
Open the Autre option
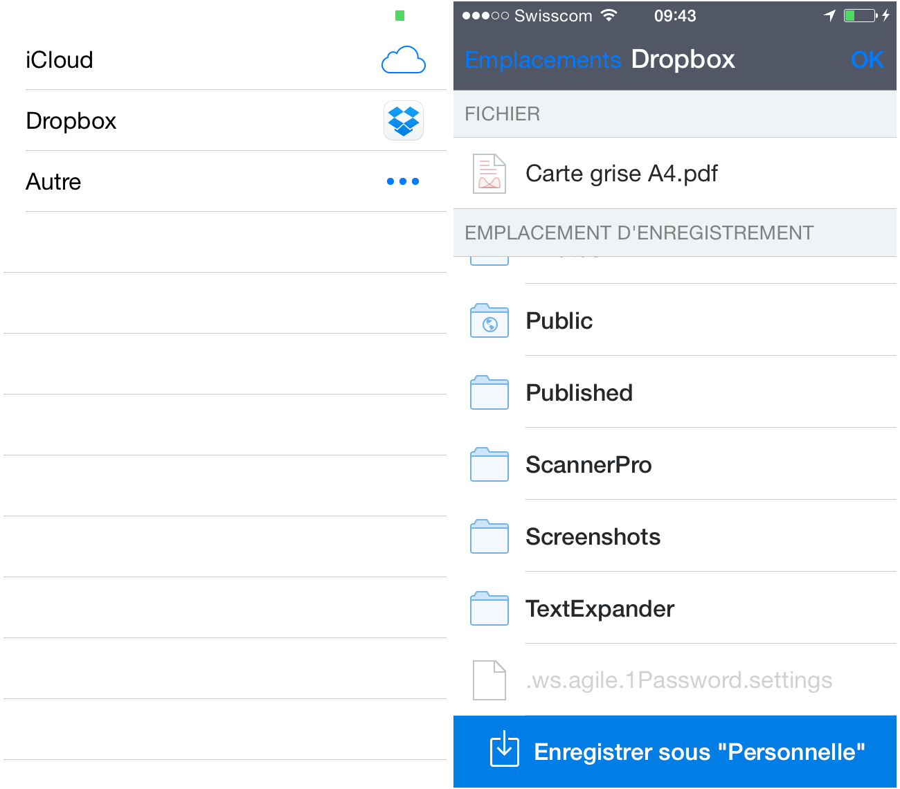(225, 181)
